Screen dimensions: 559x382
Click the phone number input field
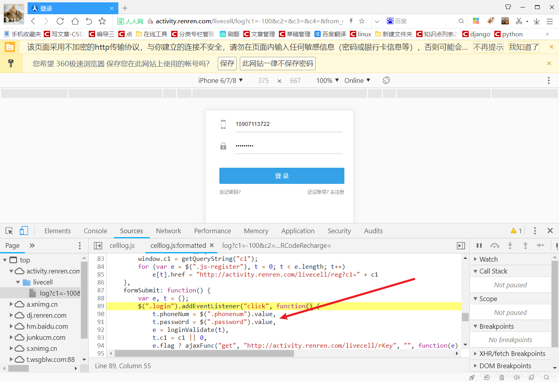coord(289,124)
